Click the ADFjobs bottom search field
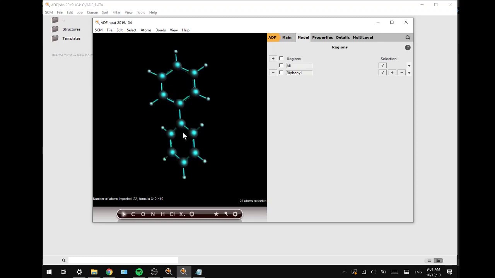This screenshot has width=495, height=278. click(123, 260)
